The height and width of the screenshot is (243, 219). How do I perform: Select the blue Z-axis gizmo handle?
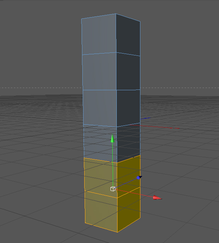pyautogui.click(x=139, y=177)
